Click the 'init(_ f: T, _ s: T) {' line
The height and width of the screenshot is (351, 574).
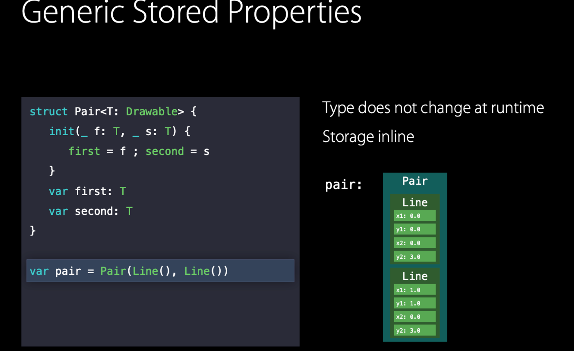120,131
